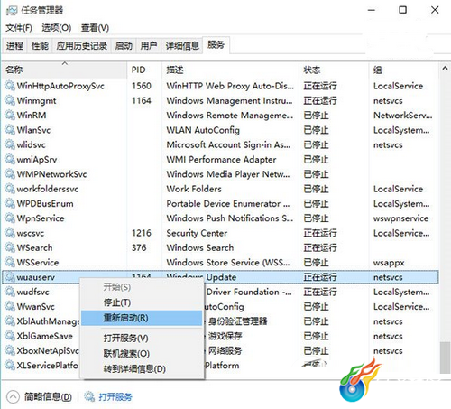The width and height of the screenshot is (451, 409).
Task: Click the gear icon beside wmiApSrv
Action: pos(10,160)
